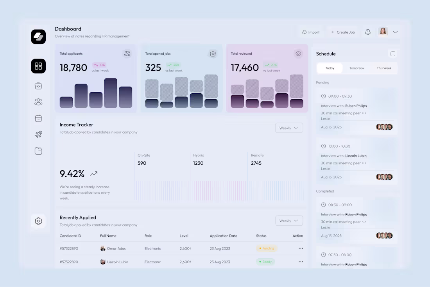Click the Import button

[311, 32]
